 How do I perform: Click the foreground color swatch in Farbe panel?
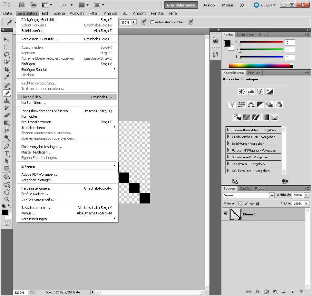(x=227, y=44)
